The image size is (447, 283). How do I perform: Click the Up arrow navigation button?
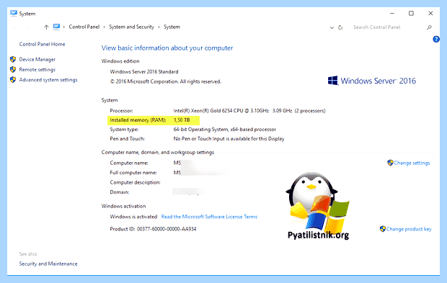pos(46,27)
